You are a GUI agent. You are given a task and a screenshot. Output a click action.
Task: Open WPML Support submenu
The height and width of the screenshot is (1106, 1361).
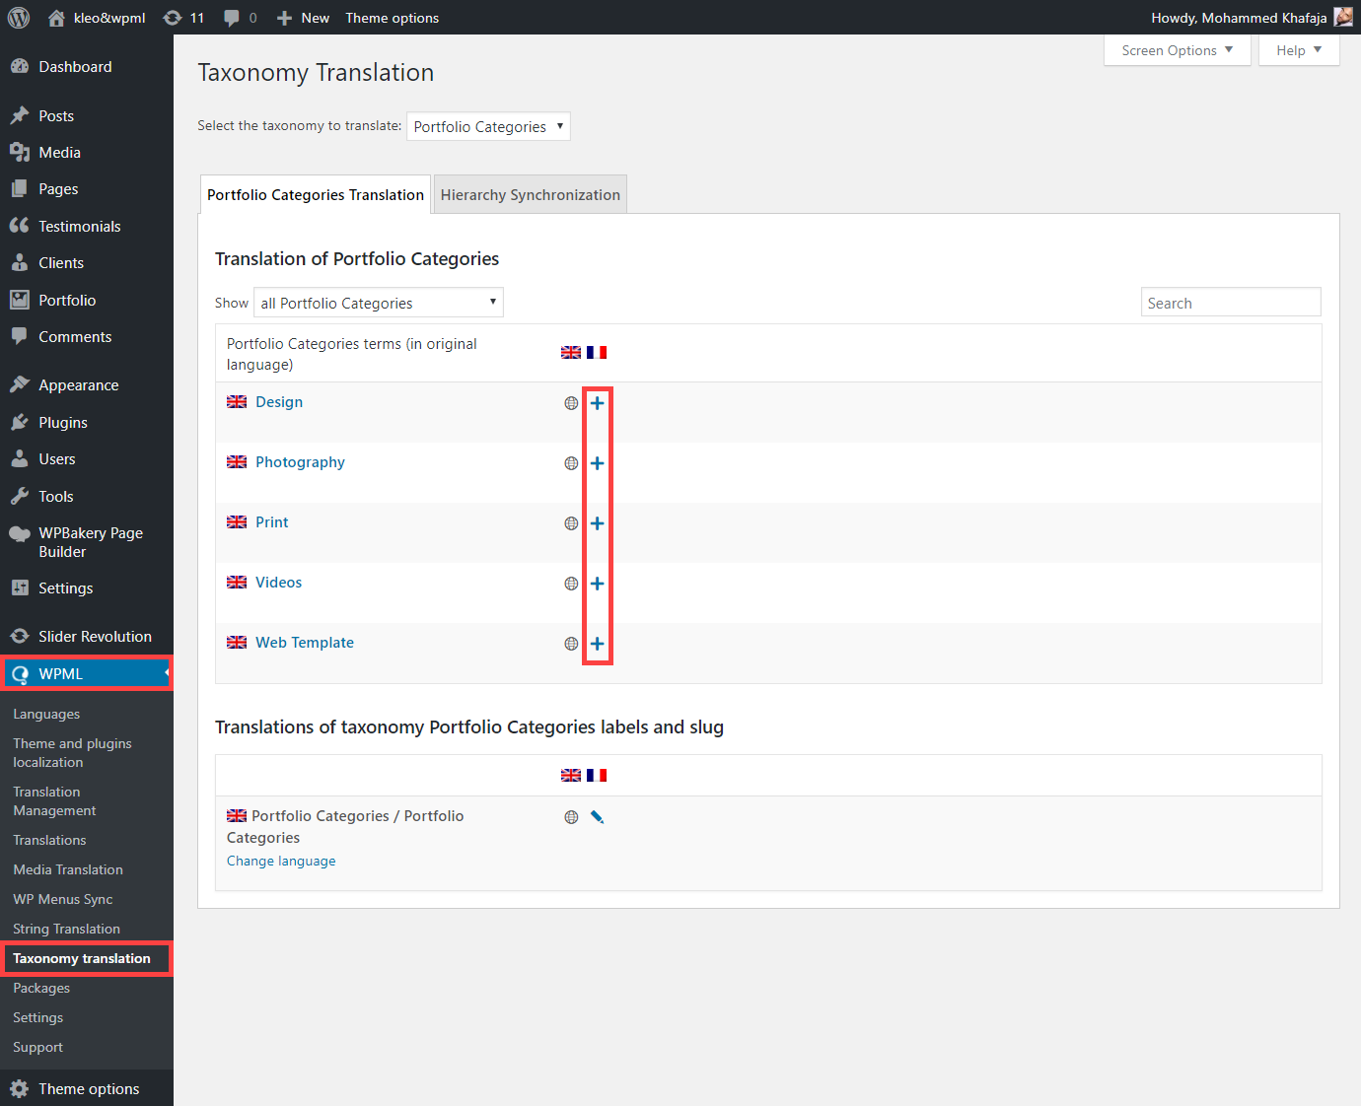pos(37,1047)
